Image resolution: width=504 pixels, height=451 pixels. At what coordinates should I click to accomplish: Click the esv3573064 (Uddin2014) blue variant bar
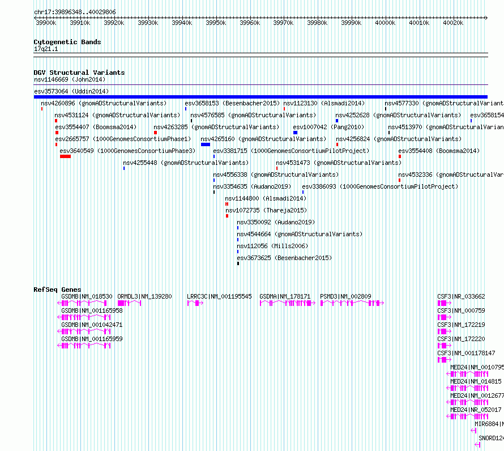pos(260,97)
